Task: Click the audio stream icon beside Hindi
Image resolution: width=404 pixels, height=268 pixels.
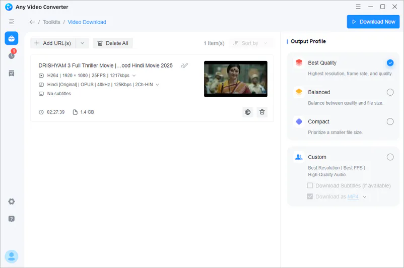Action: (41, 85)
